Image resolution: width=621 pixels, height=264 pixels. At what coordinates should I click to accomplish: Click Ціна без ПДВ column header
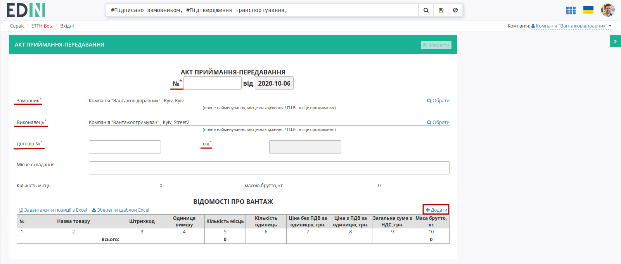point(308,221)
